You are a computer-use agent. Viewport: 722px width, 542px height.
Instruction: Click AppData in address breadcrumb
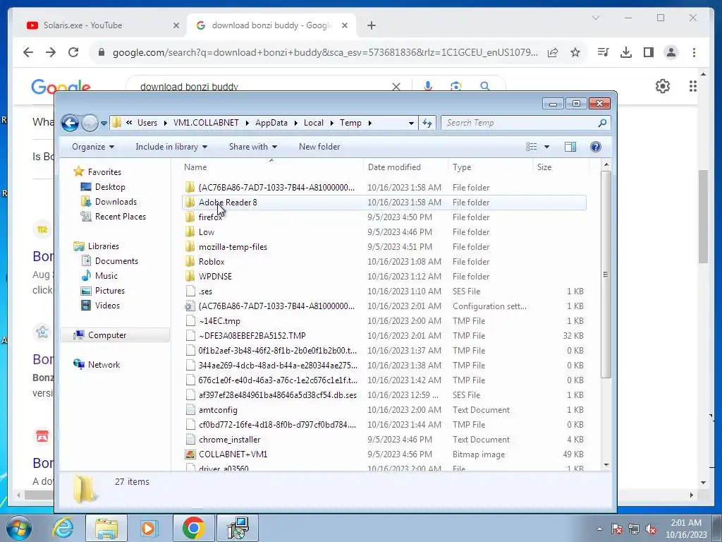click(x=271, y=123)
